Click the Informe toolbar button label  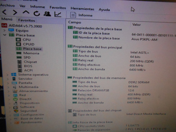pos(86,15)
